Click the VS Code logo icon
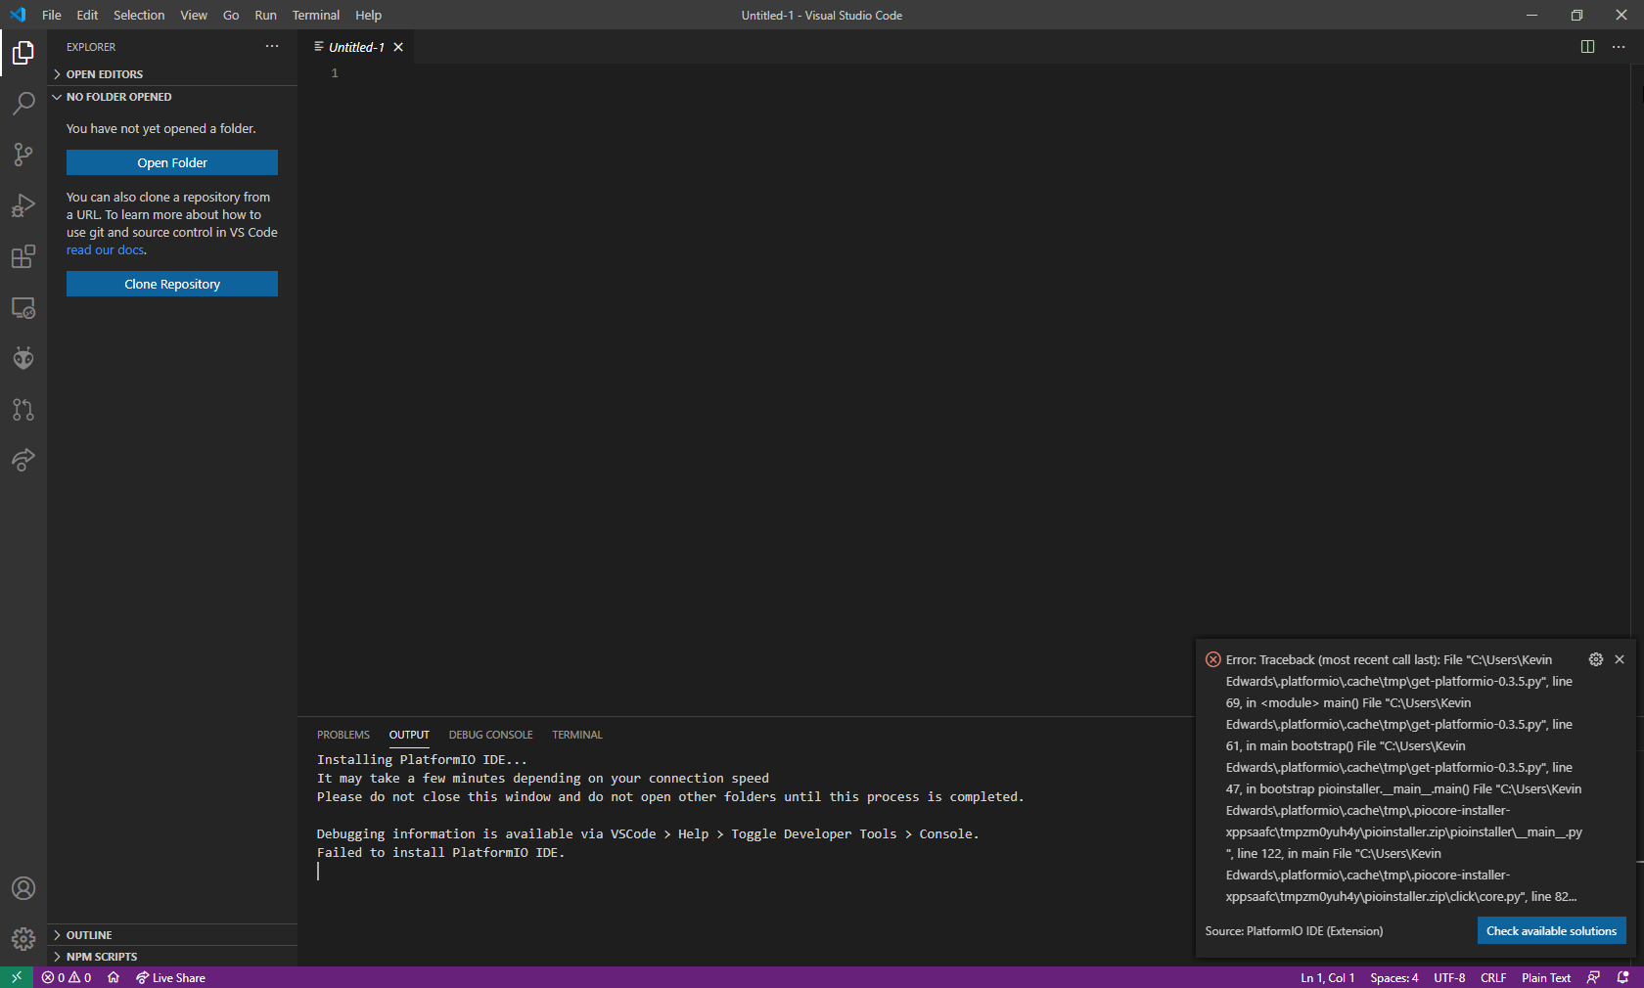 (18, 15)
